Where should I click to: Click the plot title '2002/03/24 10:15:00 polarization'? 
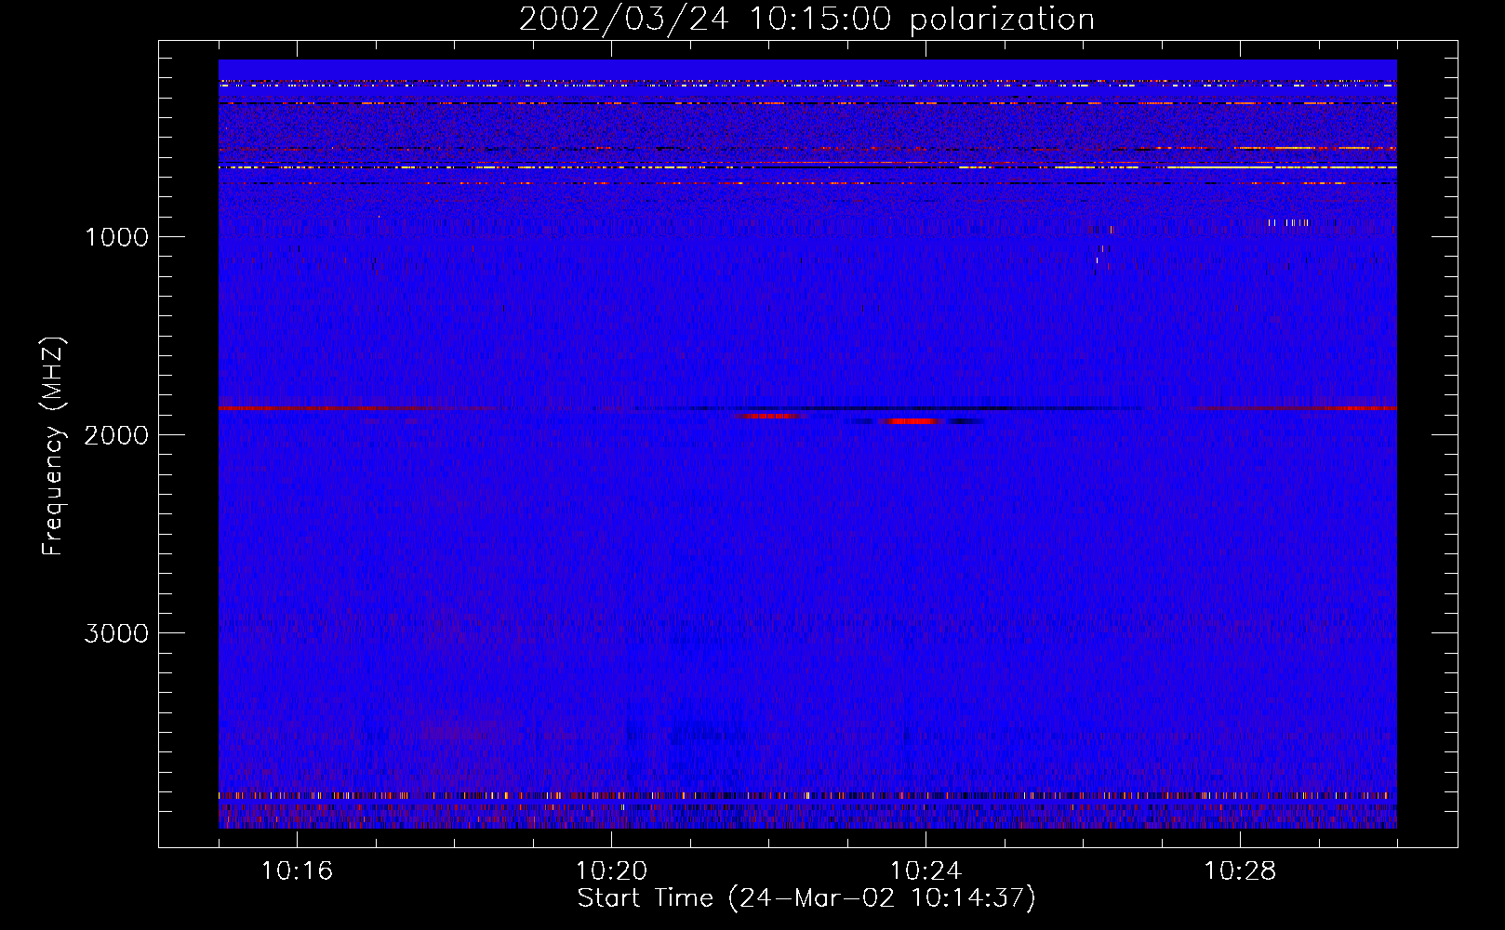(806, 20)
